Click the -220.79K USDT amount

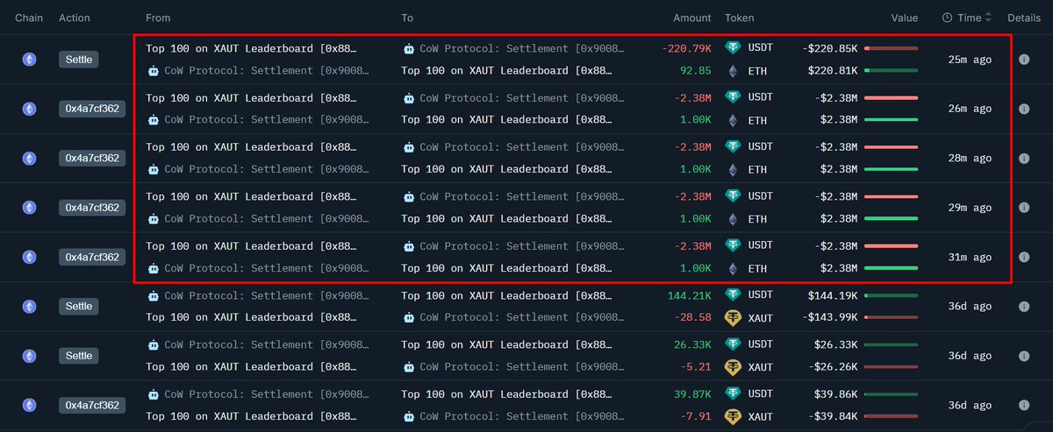(x=686, y=49)
